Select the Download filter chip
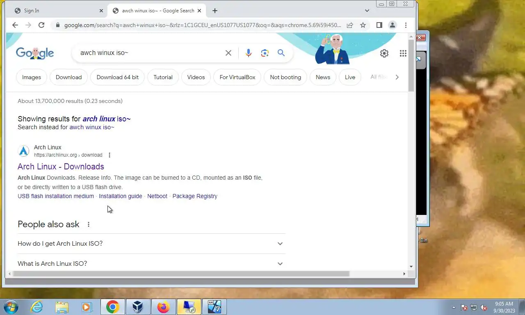Viewport: 525px width, 315px height. point(68,77)
